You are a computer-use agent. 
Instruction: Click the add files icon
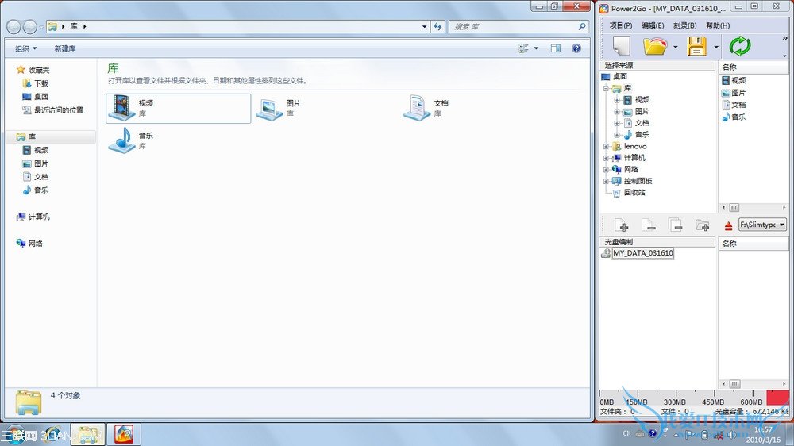click(622, 225)
